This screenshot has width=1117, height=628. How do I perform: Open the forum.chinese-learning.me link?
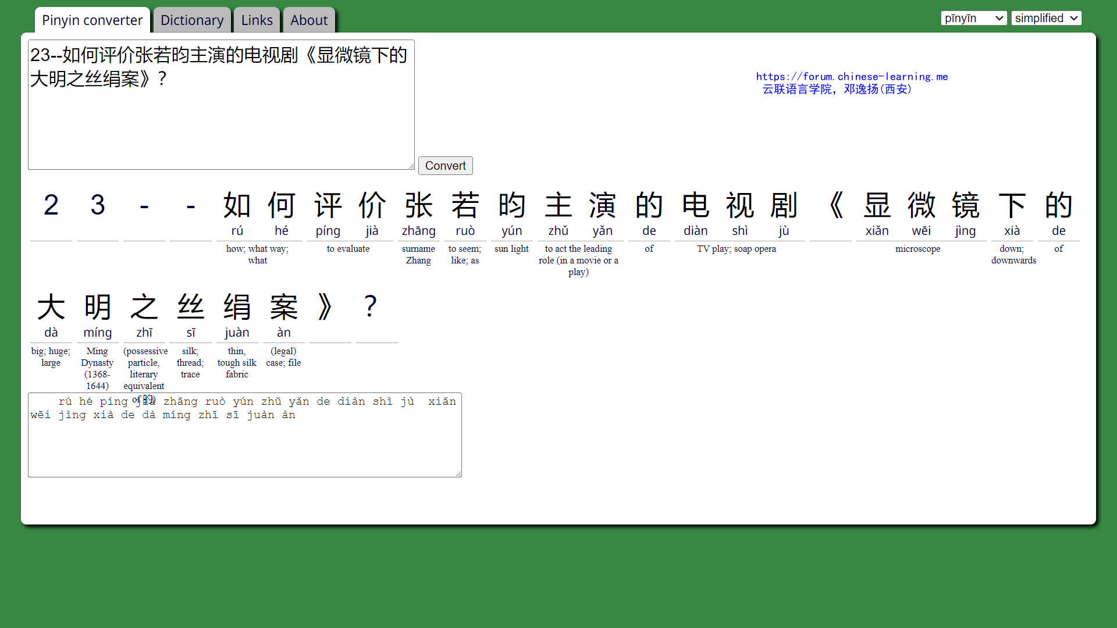click(x=852, y=76)
